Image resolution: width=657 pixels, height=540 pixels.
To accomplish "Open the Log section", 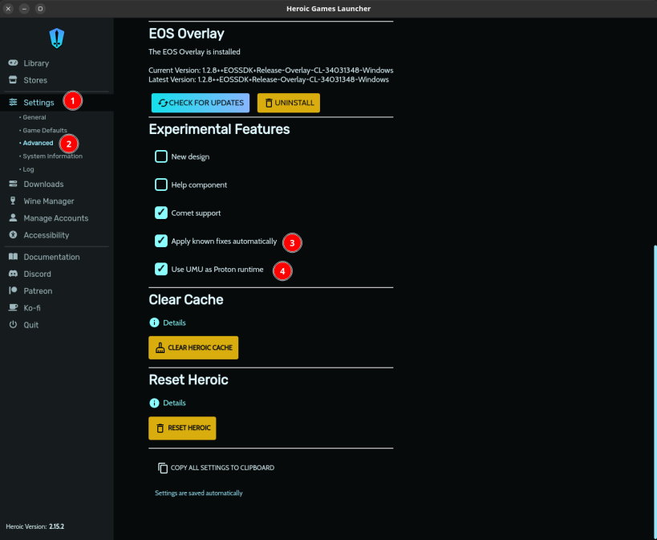I will tap(29, 169).
